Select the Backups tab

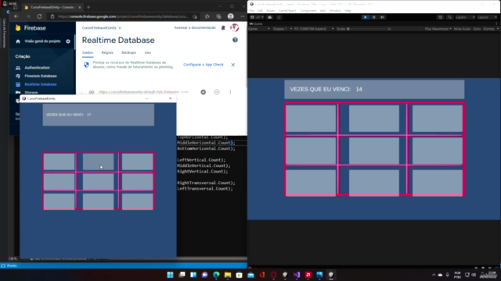click(128, 52)
